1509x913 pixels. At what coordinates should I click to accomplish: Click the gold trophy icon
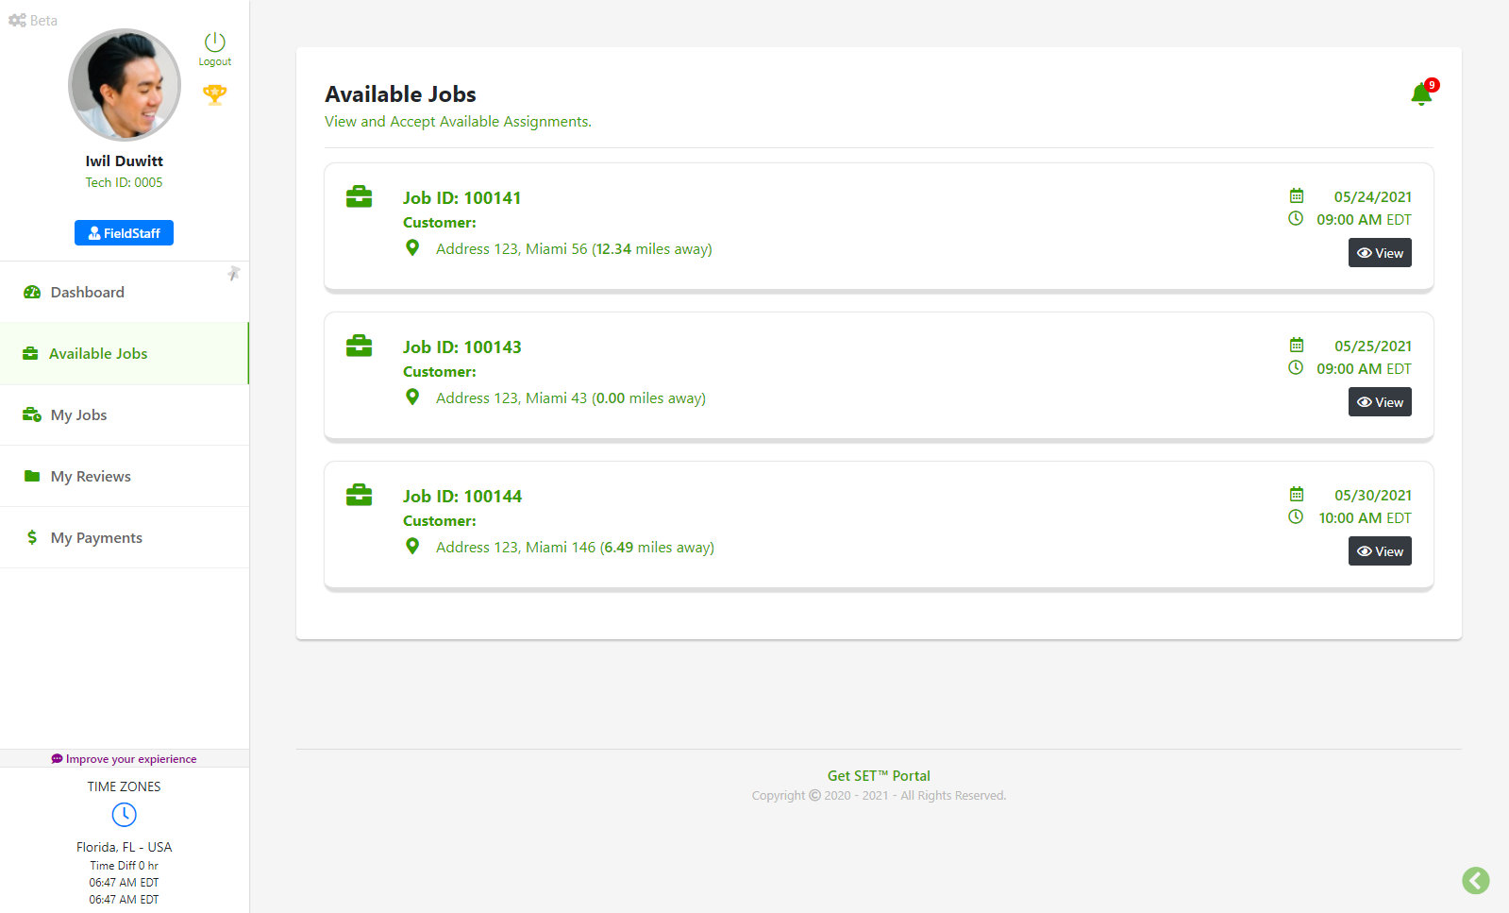214,94
